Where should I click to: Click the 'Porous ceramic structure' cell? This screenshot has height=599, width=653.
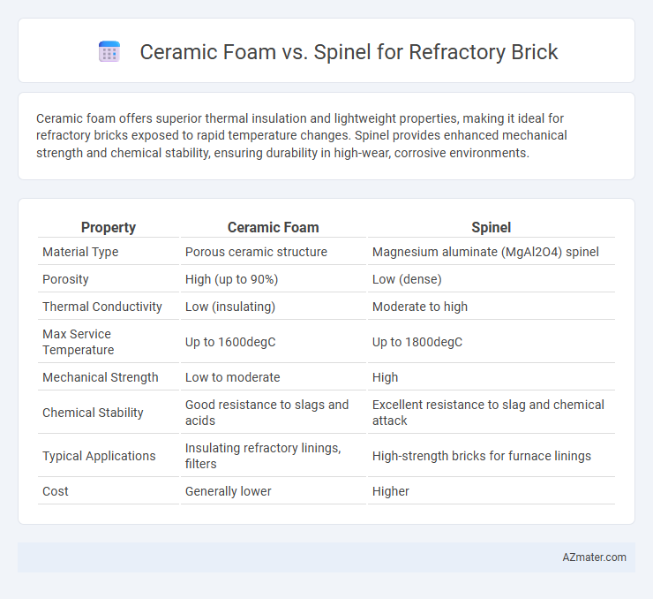256,252
